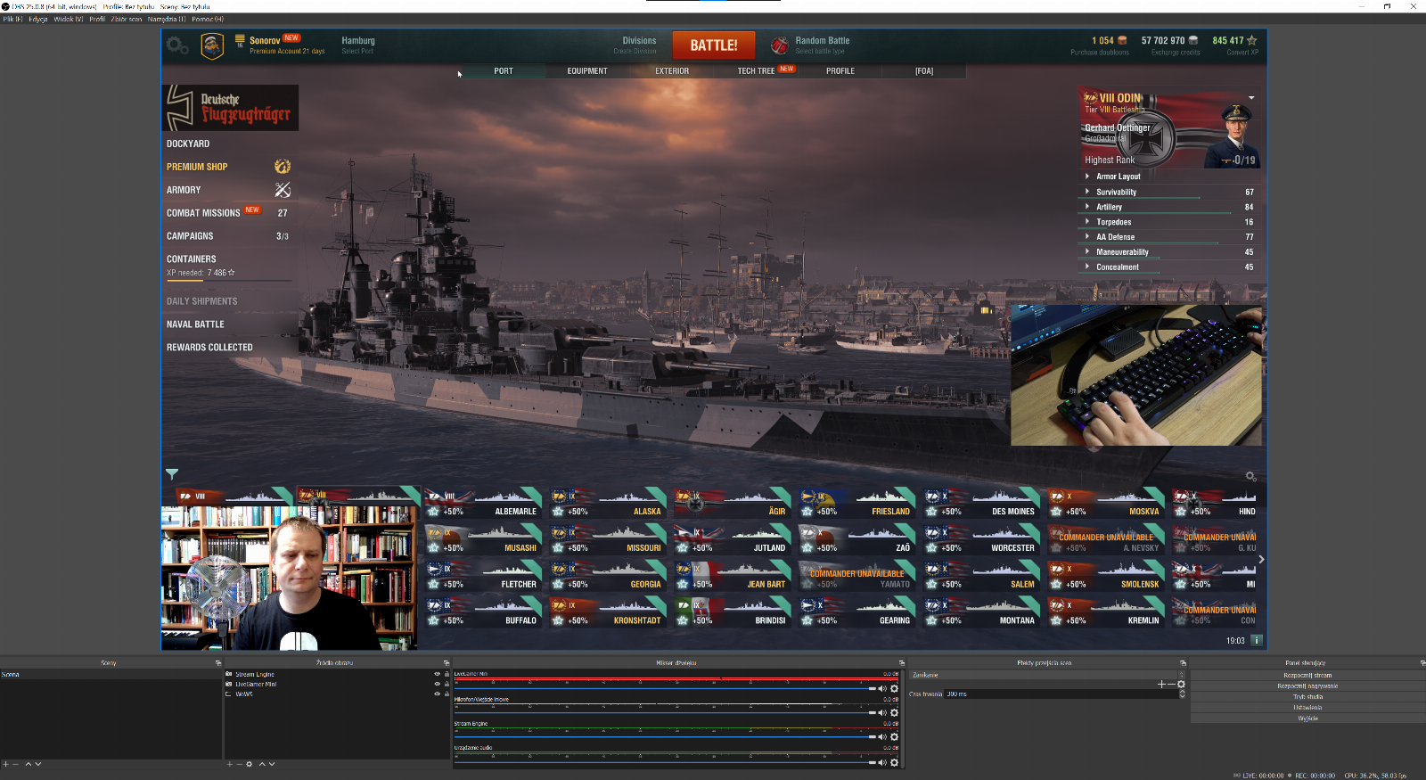Enable Tryb studia button
This screenshot has height=780, width=1426.
click(x=1307, y=696)
